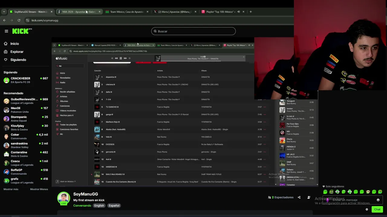Toggle shuffle in streamed Apple Music player

[112, 58]
